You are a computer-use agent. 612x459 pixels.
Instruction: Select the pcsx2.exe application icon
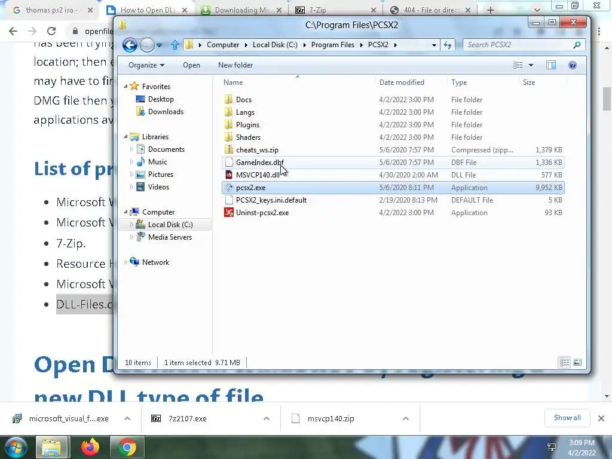[229, 187]
